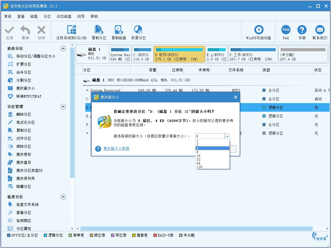331x248 pixels.
Task: Click the sidebar scroll up arrow
Action: (x=72, y=45)
